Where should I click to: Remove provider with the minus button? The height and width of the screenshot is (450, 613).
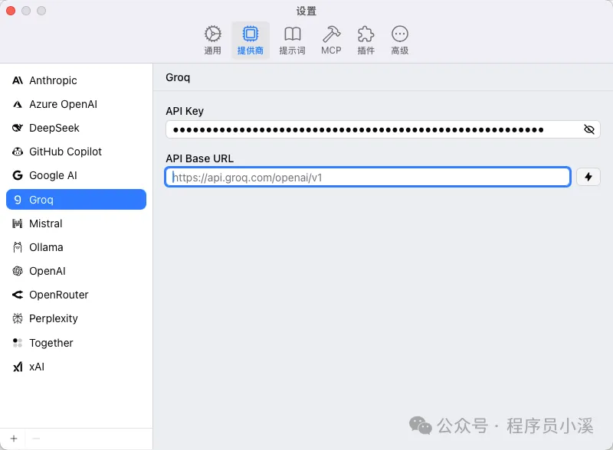(x=36, y=439)
